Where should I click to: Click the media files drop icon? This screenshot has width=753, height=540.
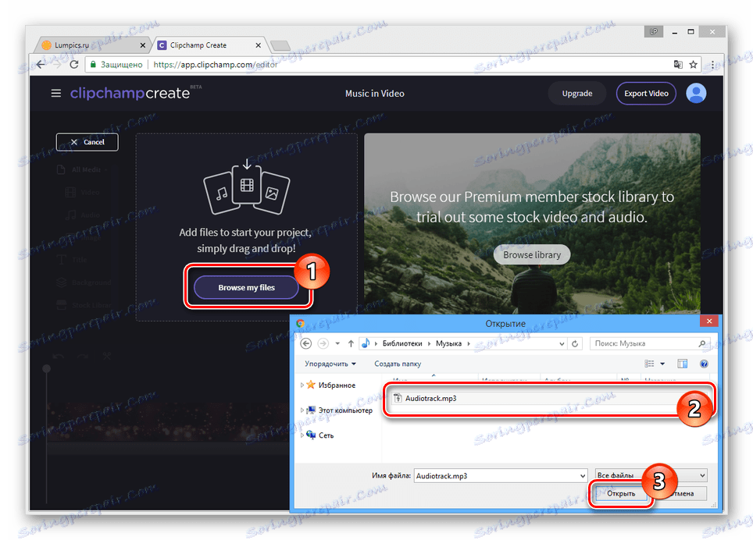click(247, 186)
